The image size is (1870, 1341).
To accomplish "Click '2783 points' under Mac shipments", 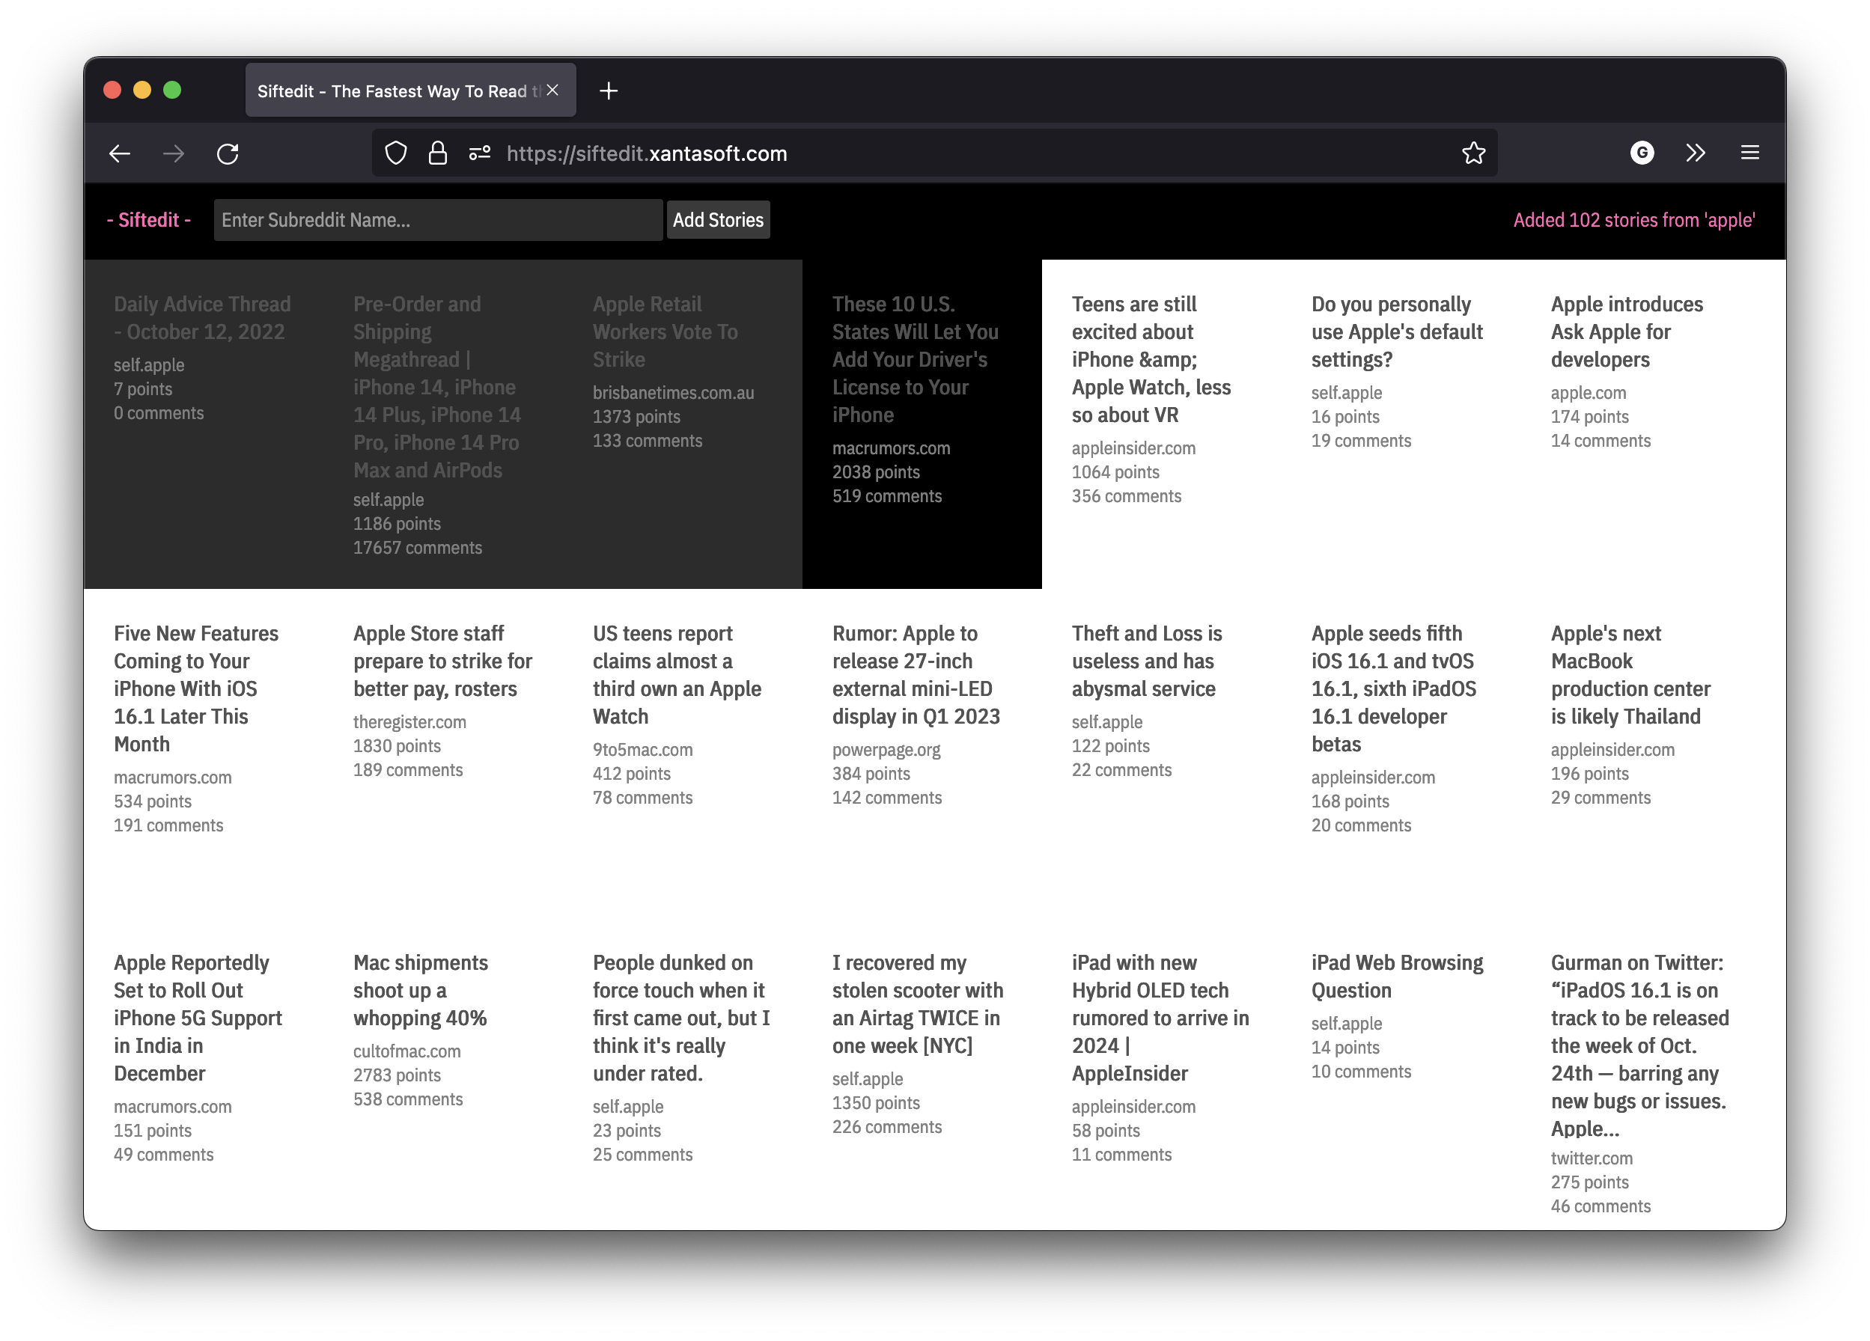I will [397, 1075].
